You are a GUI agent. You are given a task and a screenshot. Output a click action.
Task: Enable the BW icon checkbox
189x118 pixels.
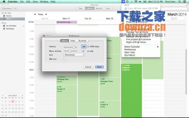65,59
